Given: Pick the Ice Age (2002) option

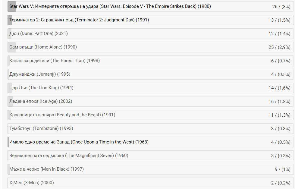Looking at the screenshot, I should [x=150, y=101].
